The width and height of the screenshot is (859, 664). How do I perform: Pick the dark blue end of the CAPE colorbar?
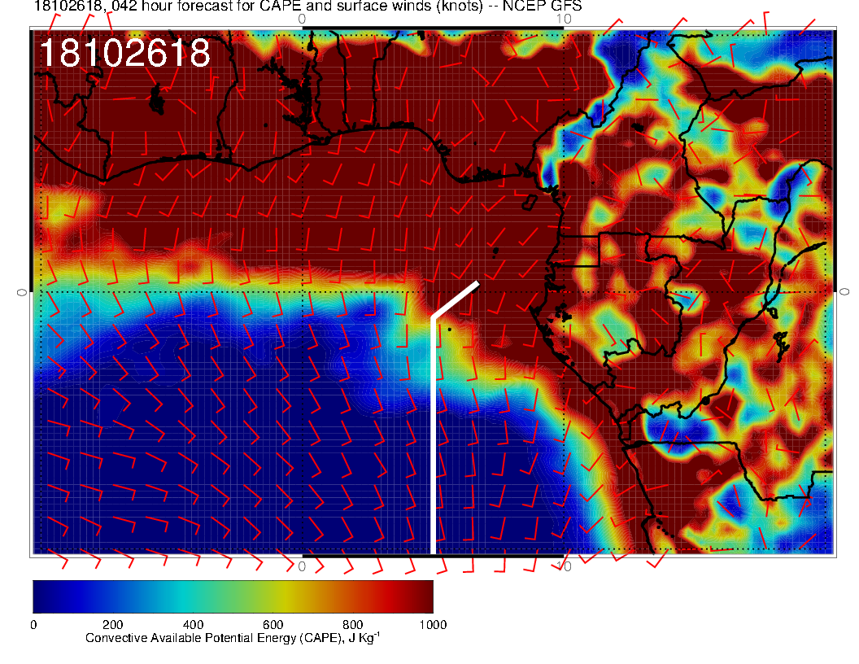pos(42,596)
